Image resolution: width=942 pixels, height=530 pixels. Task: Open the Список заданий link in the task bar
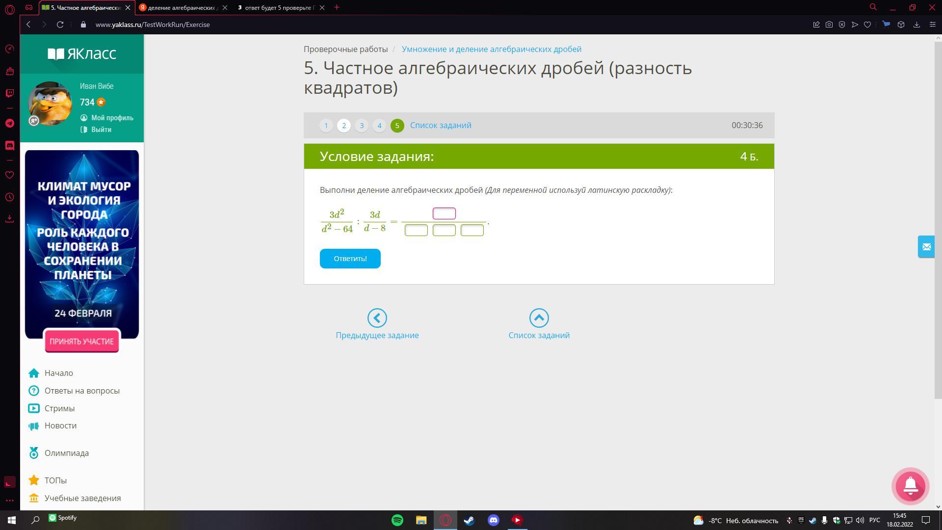(x=441, y=126)
